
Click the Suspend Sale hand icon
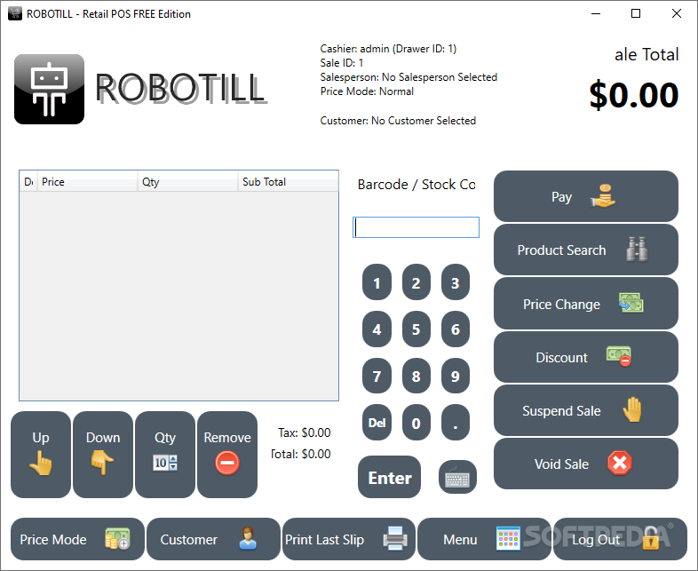[632, 409]
